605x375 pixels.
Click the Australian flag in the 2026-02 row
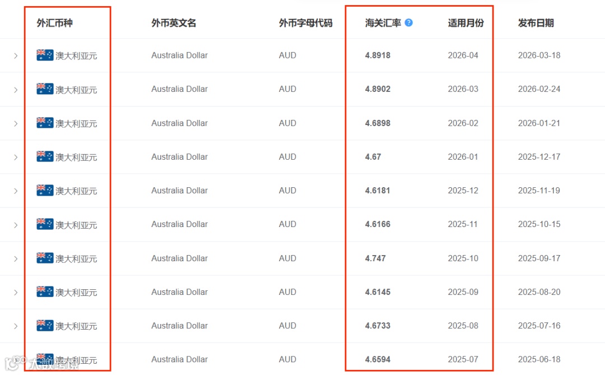[45, 123]
